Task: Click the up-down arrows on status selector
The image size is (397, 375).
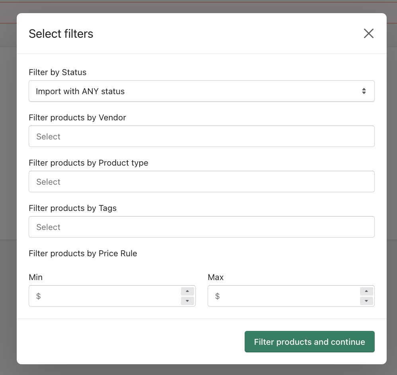Action: click(x=364, y=91)
